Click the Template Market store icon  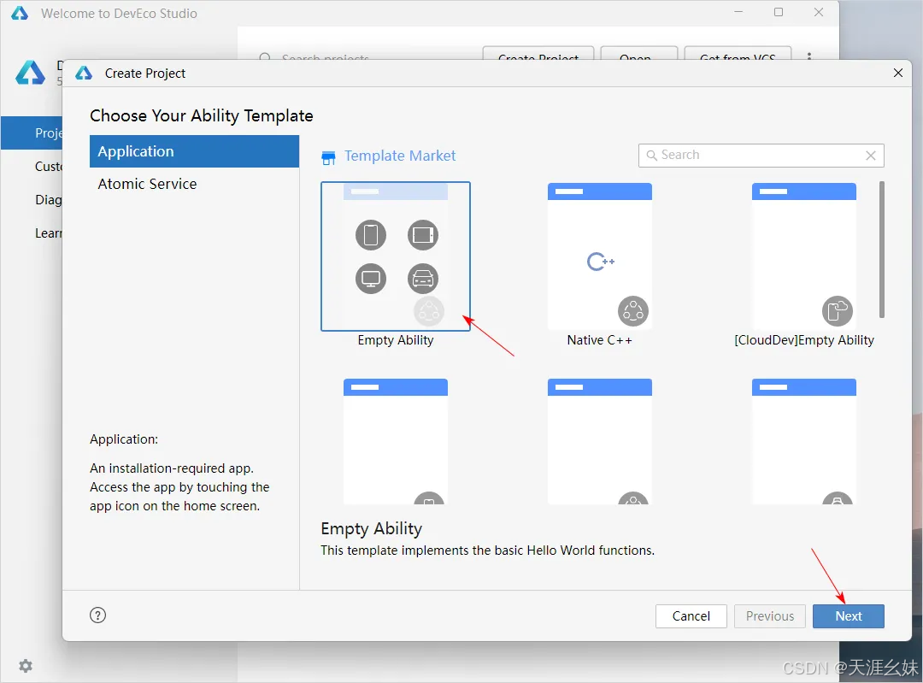[328, 157]
